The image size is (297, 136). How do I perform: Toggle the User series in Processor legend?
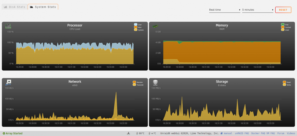pos(138,25)
